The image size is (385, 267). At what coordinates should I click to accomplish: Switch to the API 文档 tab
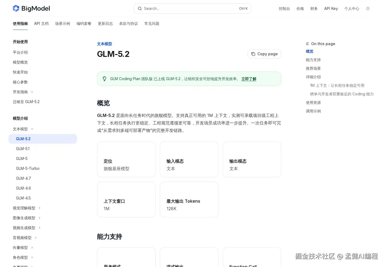[41, 23]
